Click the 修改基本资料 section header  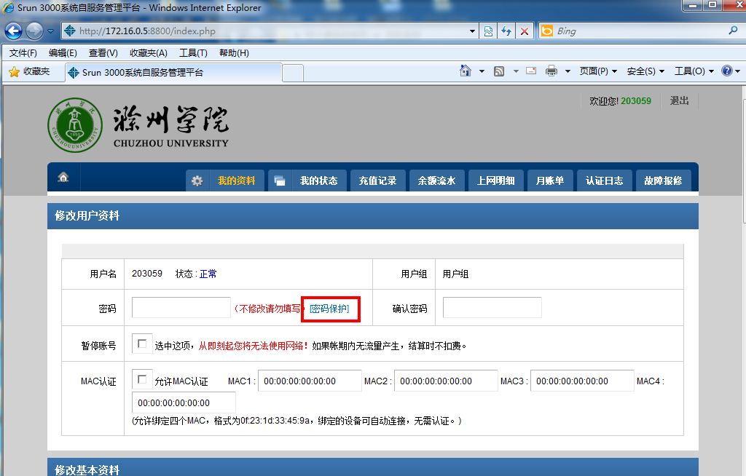[x=373, y=467]
